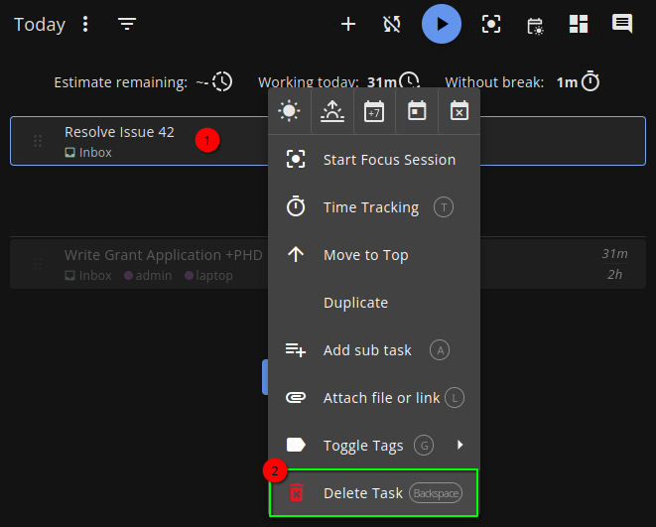Select Start Focus Session from context menu
The image size is (656, 527).
(x=389, y=160)
